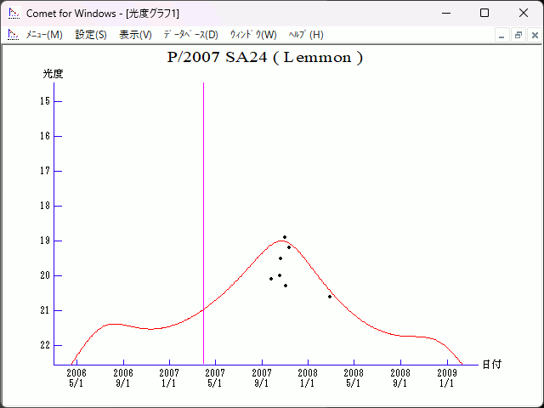
Task: Click the 光度 vertical axis label
Action: 54,74
